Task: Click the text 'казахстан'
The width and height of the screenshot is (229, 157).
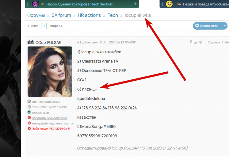Action: [87, 117]
